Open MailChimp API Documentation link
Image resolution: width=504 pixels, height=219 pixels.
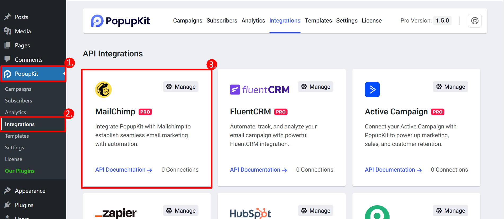coord(124,170)
